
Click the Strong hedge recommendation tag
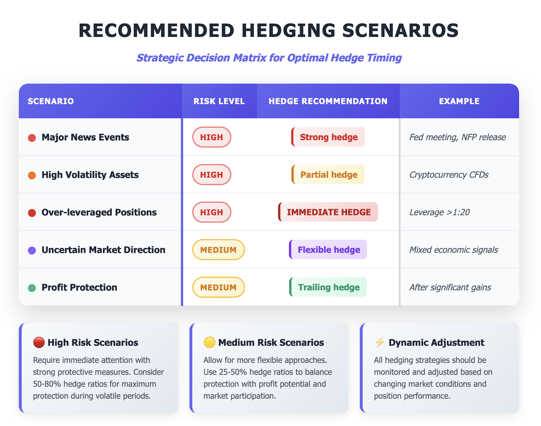(x=328, y=137)
